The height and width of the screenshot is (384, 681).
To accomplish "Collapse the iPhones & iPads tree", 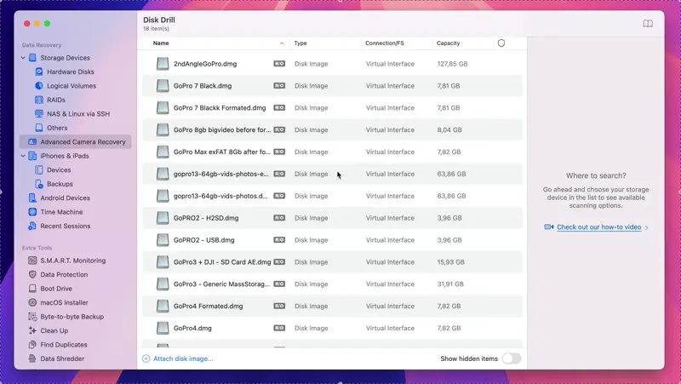I will pos(23,156).
